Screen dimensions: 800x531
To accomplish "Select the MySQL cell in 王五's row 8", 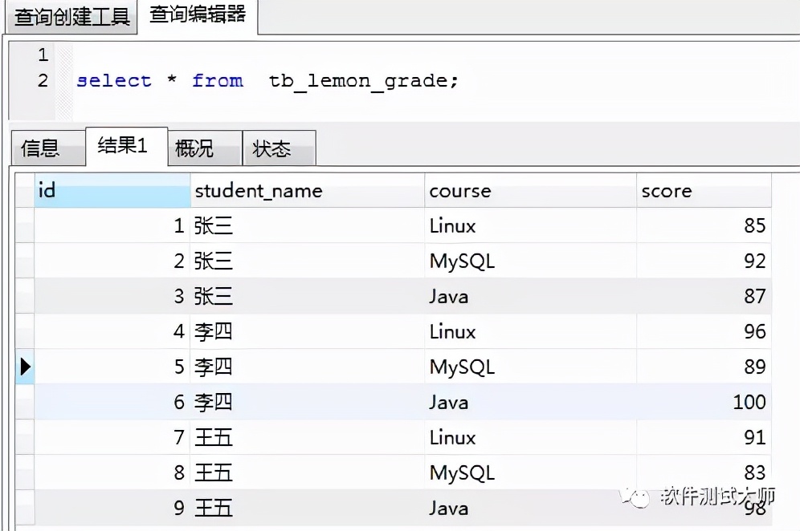I will click(x=530, y=473).
